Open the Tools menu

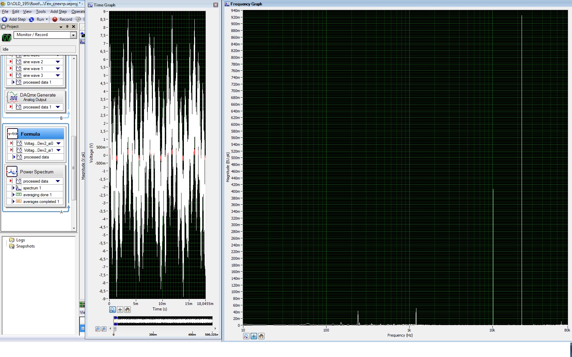click(41, 12)
